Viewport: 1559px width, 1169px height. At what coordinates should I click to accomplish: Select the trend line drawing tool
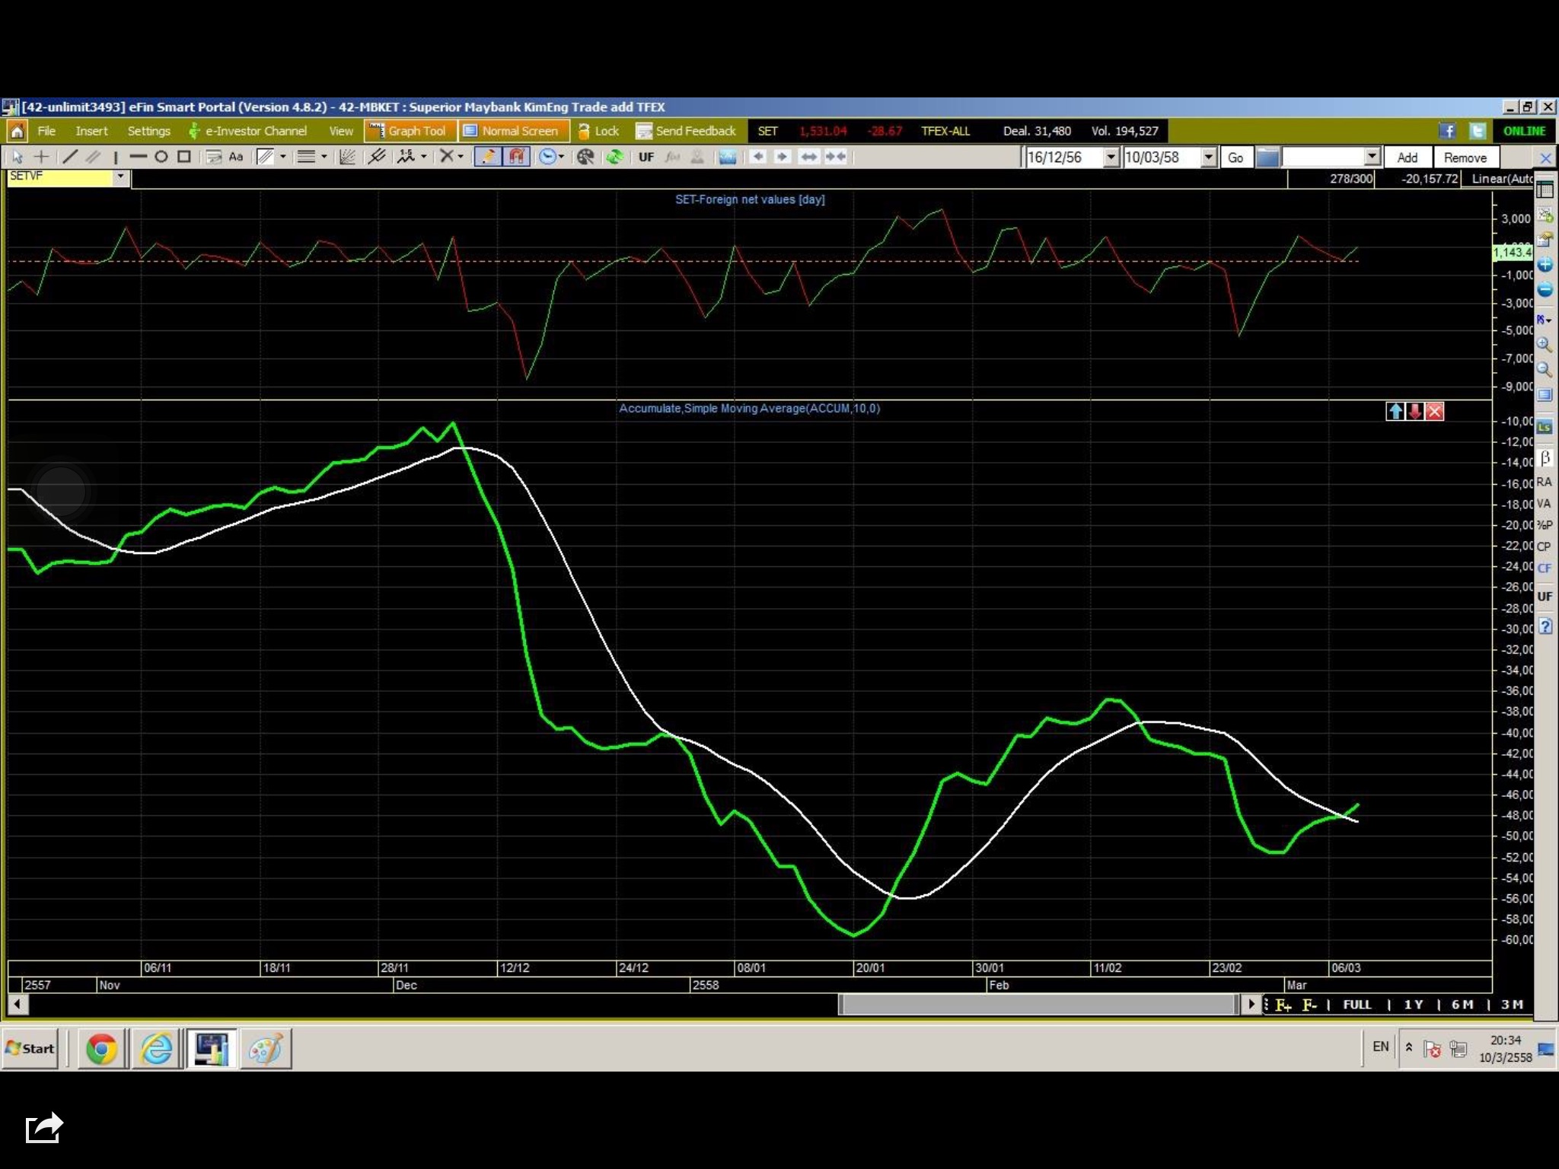69,157
